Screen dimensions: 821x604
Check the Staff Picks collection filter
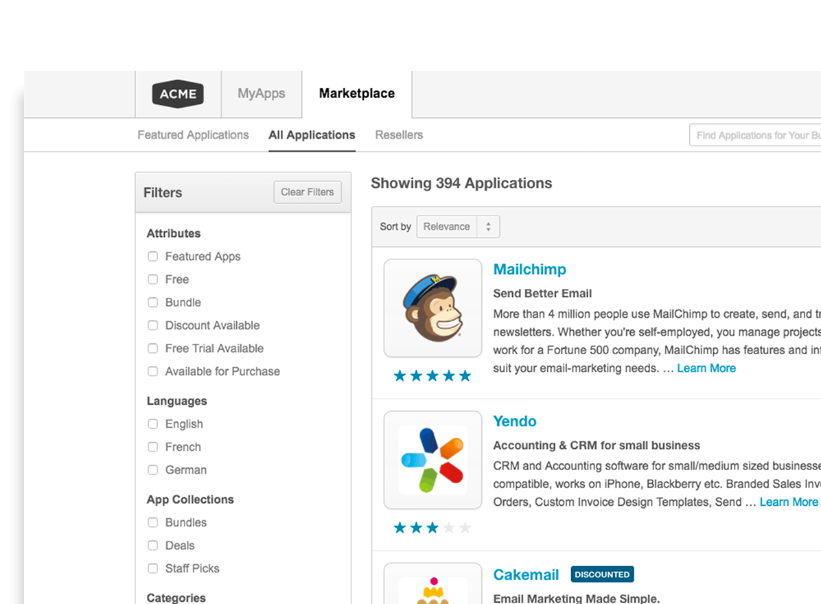coord(153,568)
